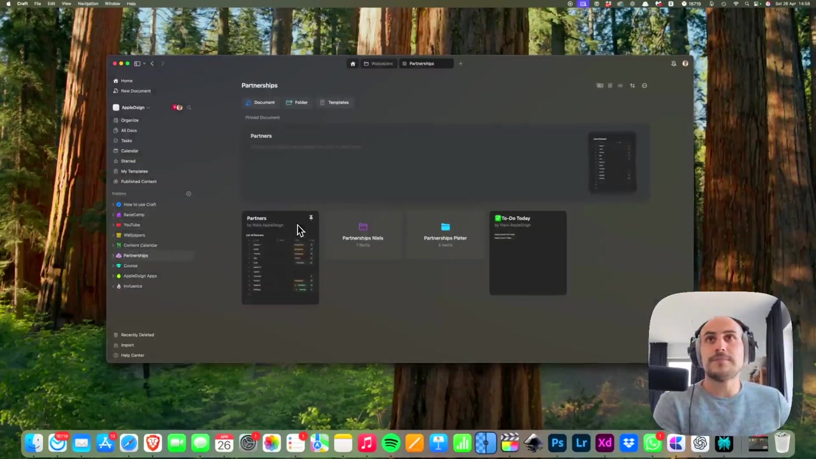816x459 pixels.
Task: Switch to the grid view layout
Action: tap(609, 85)
